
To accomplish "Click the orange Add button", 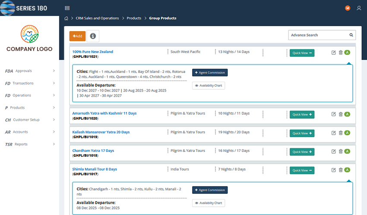I will 77,36.
